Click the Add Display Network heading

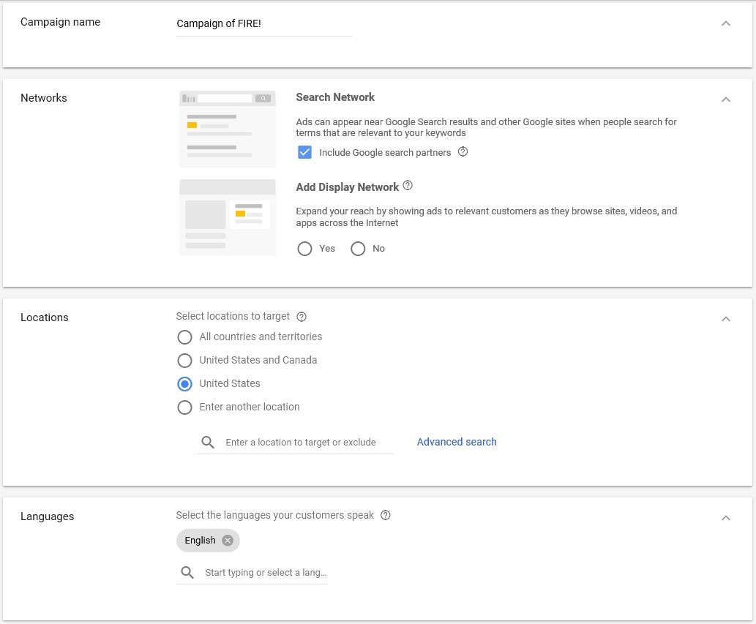pyautogui.click(x=347, y=187)
